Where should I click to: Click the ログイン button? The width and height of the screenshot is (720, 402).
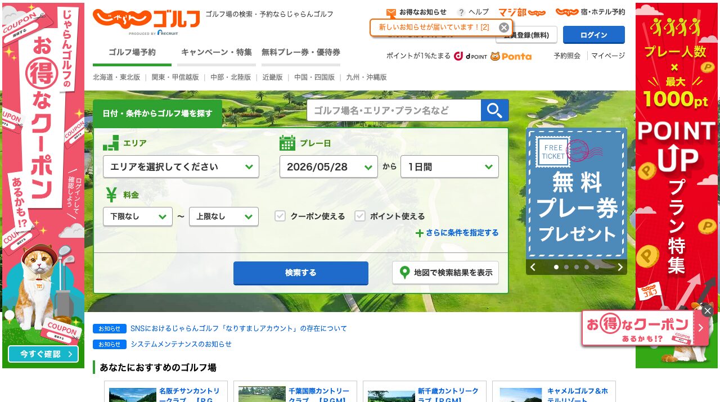point(594,35)
